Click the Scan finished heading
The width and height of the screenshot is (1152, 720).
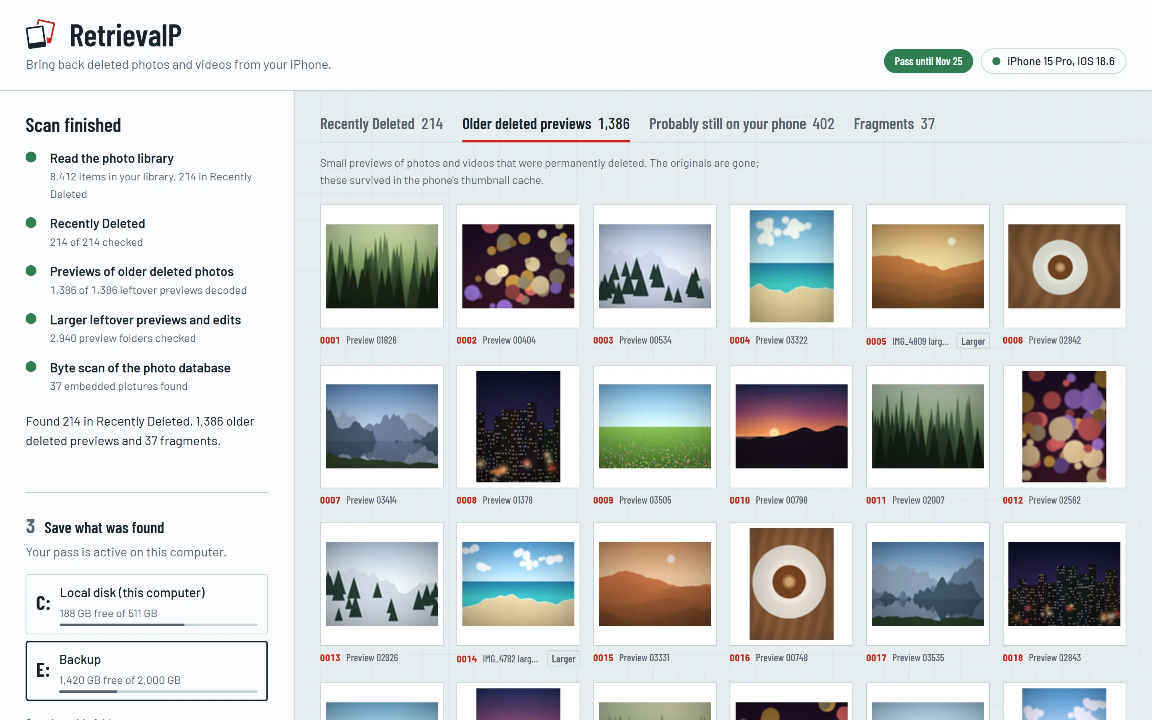pyautogui.click(x=73, y=125)
